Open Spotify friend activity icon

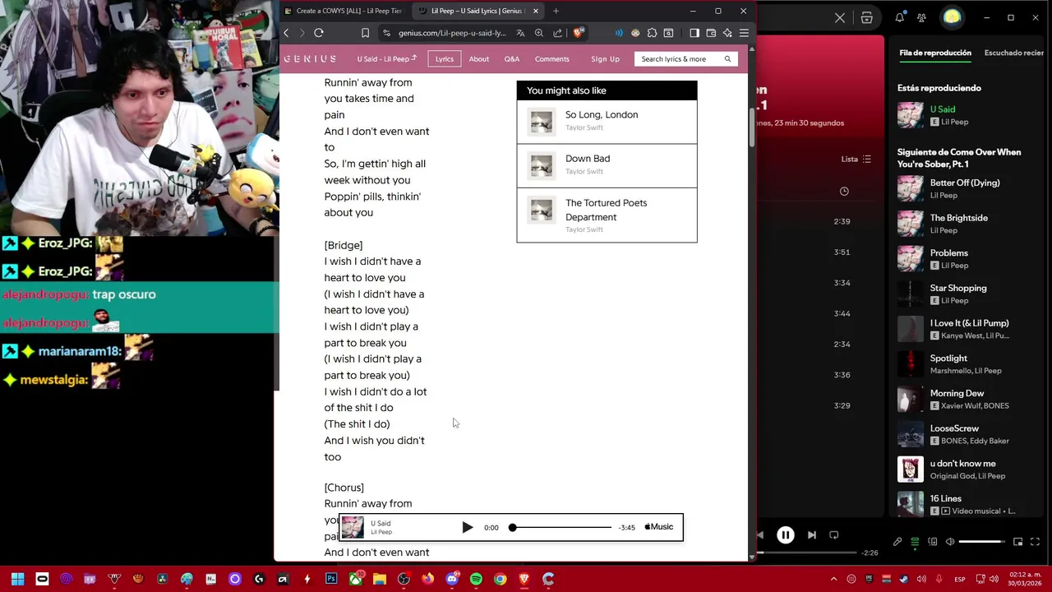pos(921,17)
